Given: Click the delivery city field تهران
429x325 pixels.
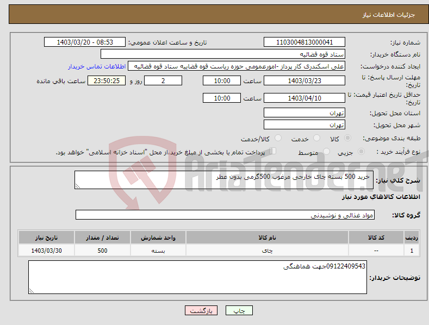Looking at the screenshot, I should click(304, 124).
